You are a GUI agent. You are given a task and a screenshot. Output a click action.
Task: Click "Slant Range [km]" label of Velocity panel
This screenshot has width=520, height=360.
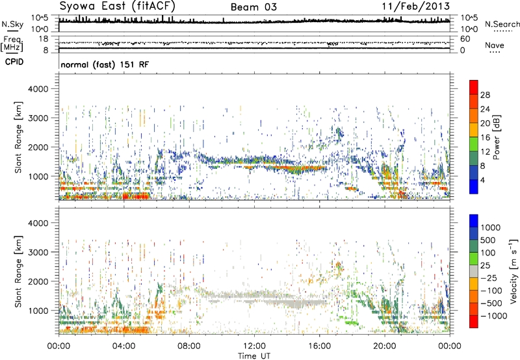click(x=18, y=272)
